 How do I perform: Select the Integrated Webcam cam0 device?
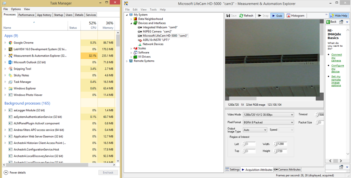tap(160, 27)
